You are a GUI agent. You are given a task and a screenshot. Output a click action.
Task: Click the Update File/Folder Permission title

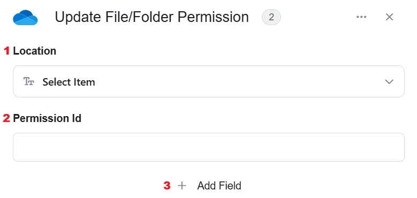(x=151, y=17)
